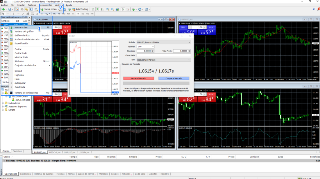
Task: Open the Strategy Tester toolbar icon
Action: [x=36, y=9]
